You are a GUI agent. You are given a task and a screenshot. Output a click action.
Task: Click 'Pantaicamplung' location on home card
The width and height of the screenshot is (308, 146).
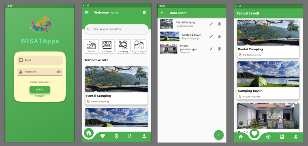pos(100,101)
